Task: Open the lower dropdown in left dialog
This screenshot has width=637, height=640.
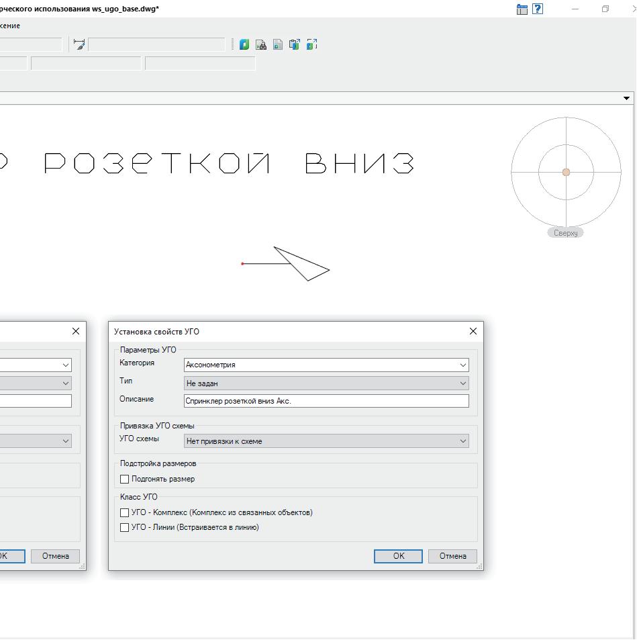Action: (x=36, y=441)
